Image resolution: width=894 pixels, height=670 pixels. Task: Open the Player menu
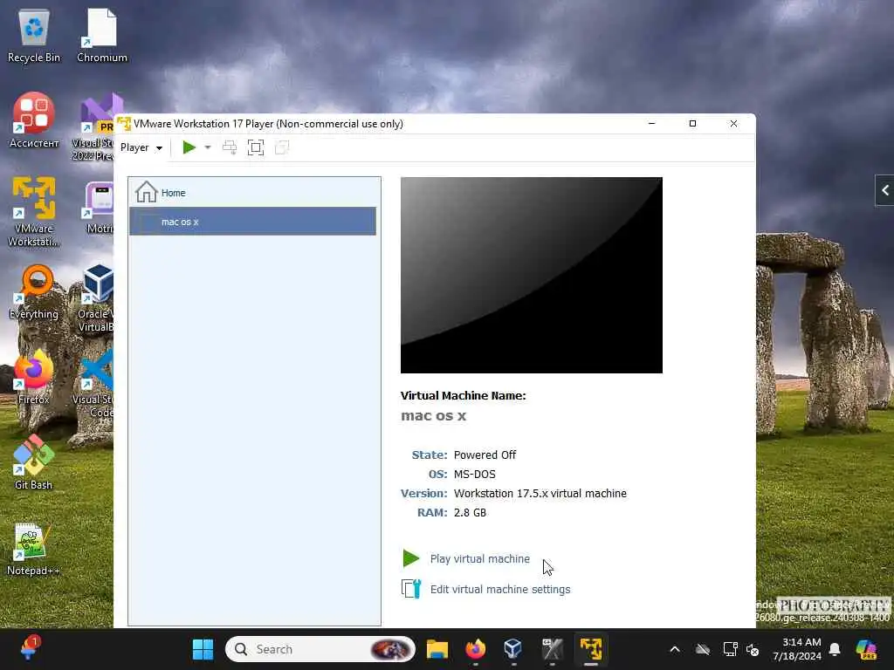pos(141,147)
